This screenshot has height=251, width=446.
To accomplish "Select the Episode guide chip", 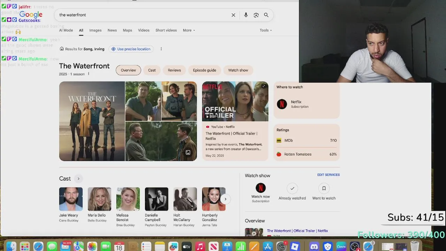I will pos(205,70).
